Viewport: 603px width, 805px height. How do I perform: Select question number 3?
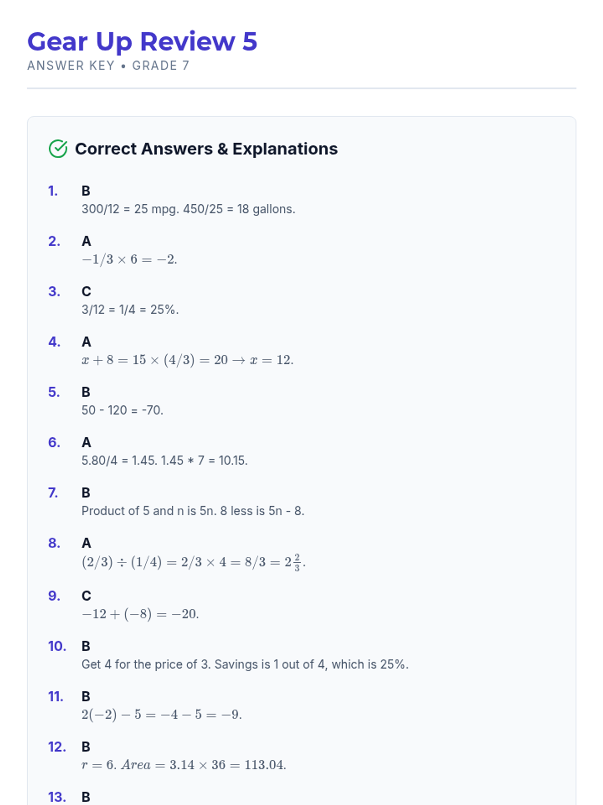click(x=54, y=292)
